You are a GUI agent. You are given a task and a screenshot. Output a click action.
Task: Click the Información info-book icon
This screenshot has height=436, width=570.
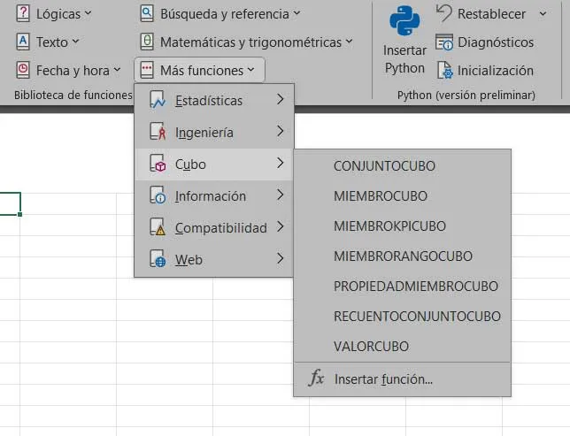point(158,195)
